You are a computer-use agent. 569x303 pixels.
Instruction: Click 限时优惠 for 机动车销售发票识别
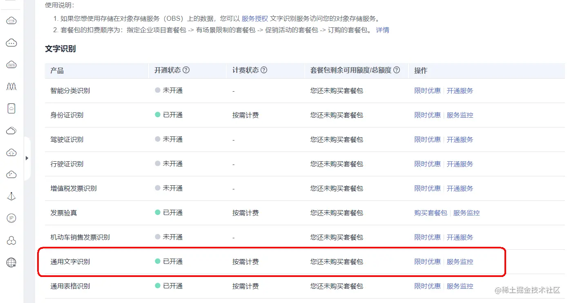coord(428,237)
